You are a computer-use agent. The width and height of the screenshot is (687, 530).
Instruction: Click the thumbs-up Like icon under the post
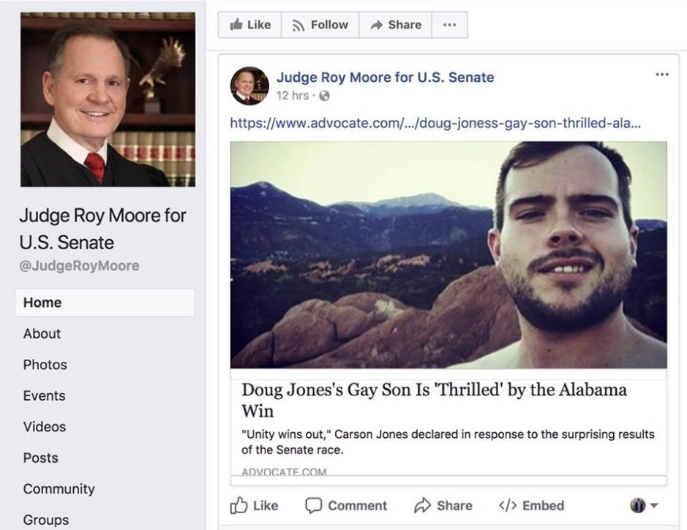239,506
